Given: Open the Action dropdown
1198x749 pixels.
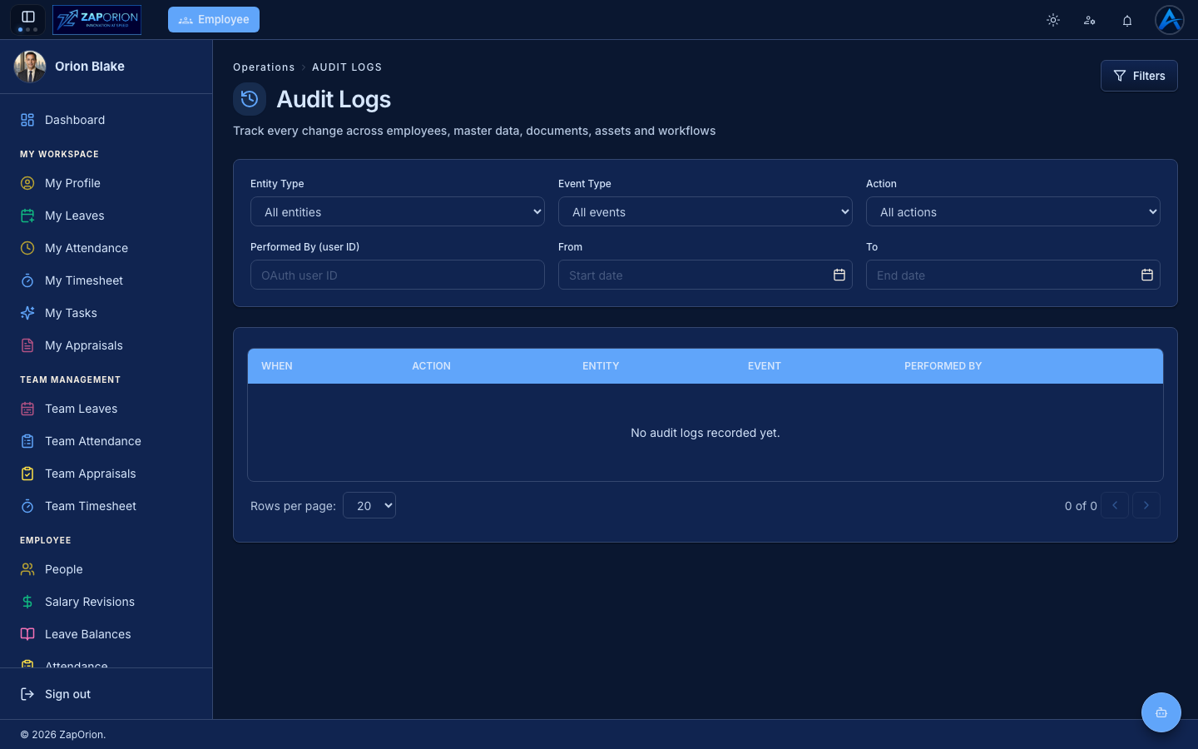Looking at the screenshot, I should point(1013,211).
